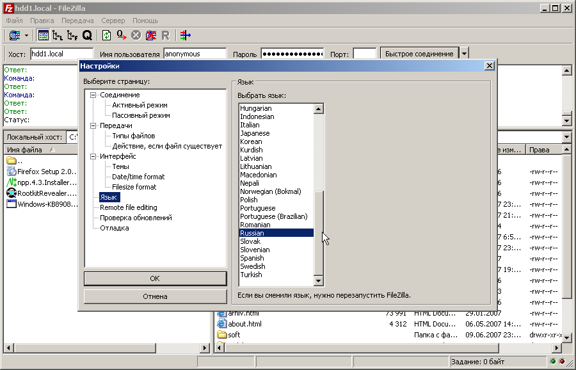576x370 pixels.
Task: Toggle the local directory tree icon
Action: coord(58,35)
